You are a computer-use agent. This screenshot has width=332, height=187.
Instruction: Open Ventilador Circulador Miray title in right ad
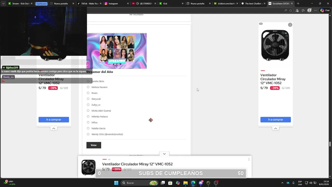(x=273, y=79)
